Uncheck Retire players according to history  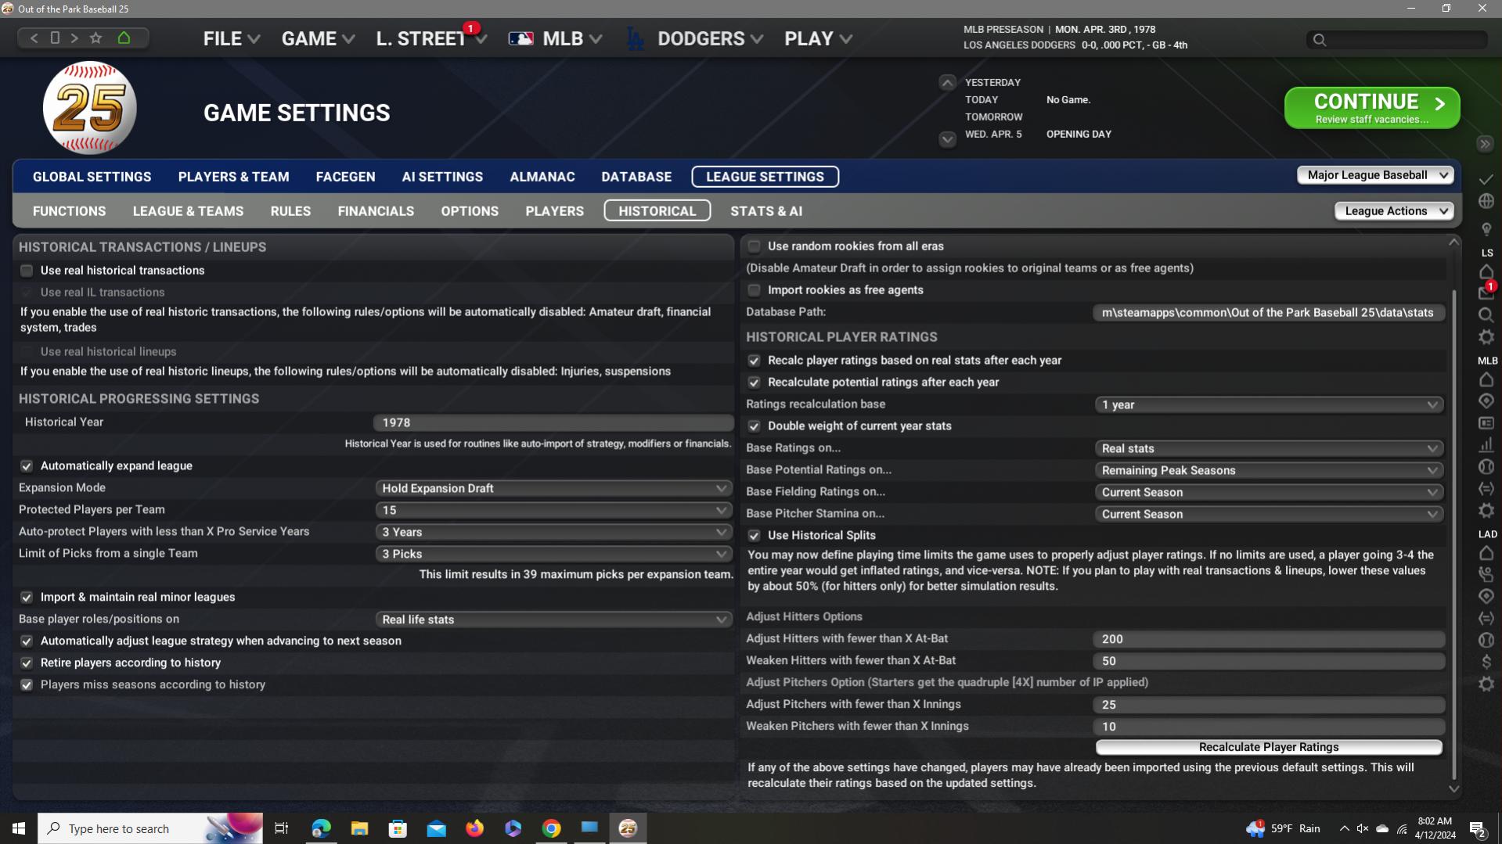pyautogui.click(x=27, y=663)
